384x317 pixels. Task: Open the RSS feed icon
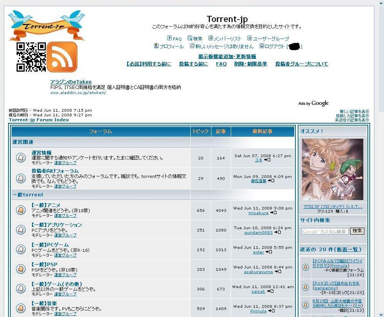coord(62,57)
